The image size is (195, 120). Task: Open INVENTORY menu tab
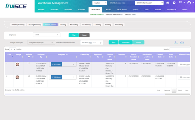coord(68,10)
